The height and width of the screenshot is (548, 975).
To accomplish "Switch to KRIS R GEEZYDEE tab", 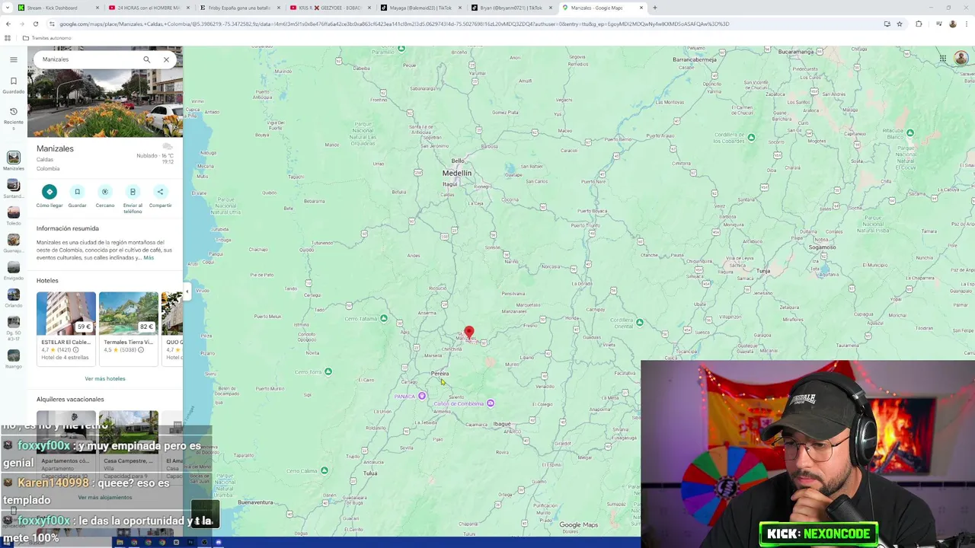I will click(x=330, y=8).
